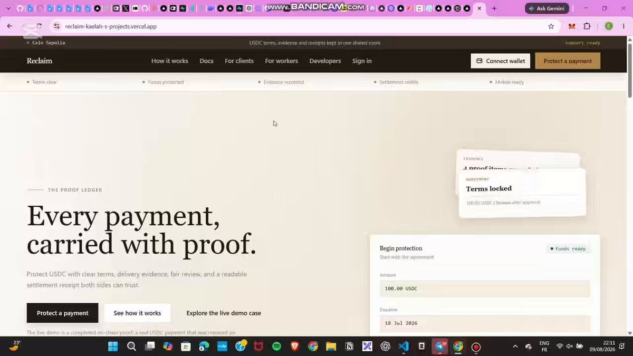Open the For workers navigation item
The height and width of the screenshot is (356, 633).
tap(281, 61)
